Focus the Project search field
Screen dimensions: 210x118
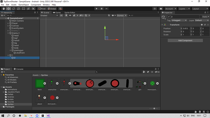(118, 72)
